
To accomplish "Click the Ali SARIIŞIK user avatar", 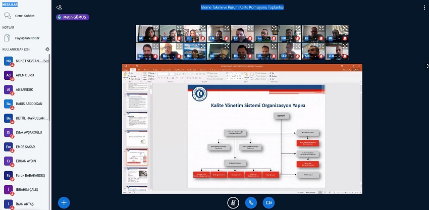I will point(8,89).
